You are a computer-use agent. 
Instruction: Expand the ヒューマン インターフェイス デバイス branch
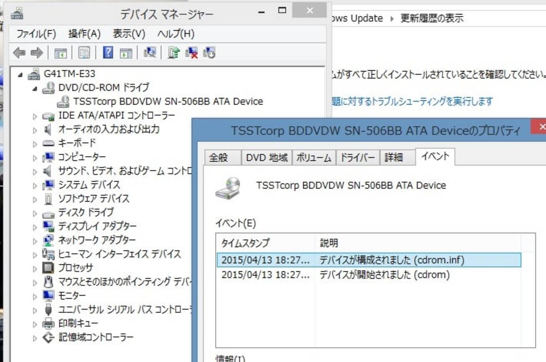(35, 254)
